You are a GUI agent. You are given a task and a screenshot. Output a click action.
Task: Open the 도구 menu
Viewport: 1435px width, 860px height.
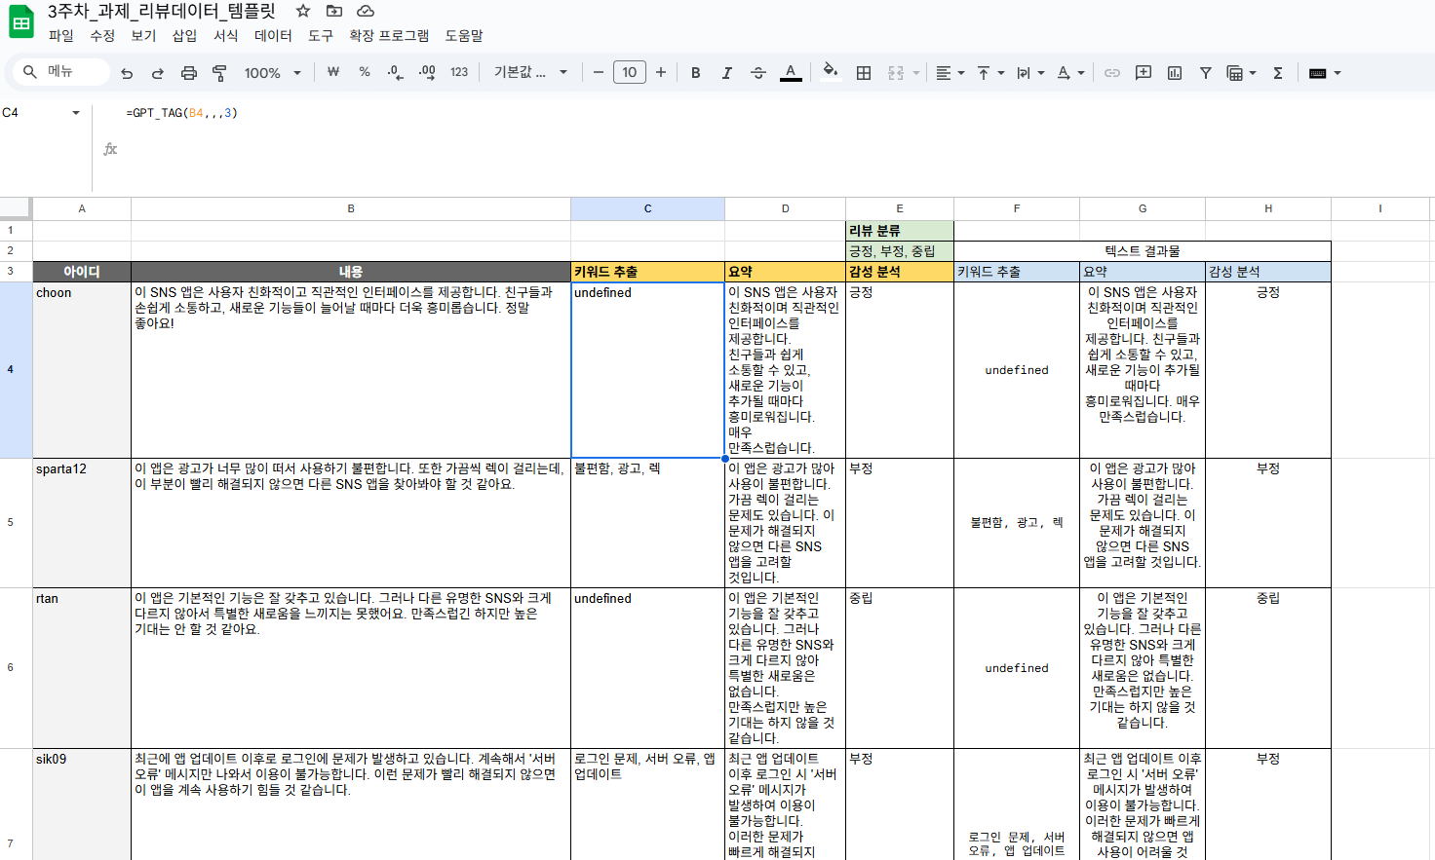tap(321, 36)
